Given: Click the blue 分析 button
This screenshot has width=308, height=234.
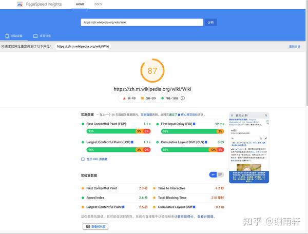Looking at the screenshot, I should click(x=211, y=23).
